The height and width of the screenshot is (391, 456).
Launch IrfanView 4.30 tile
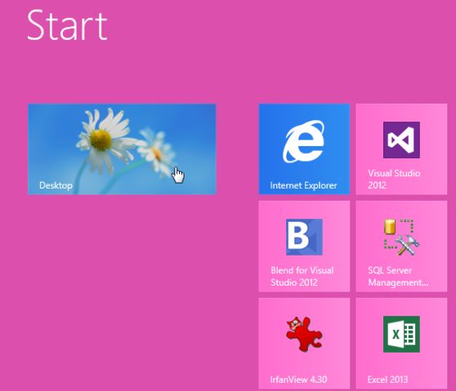click(x=304, y=343)
